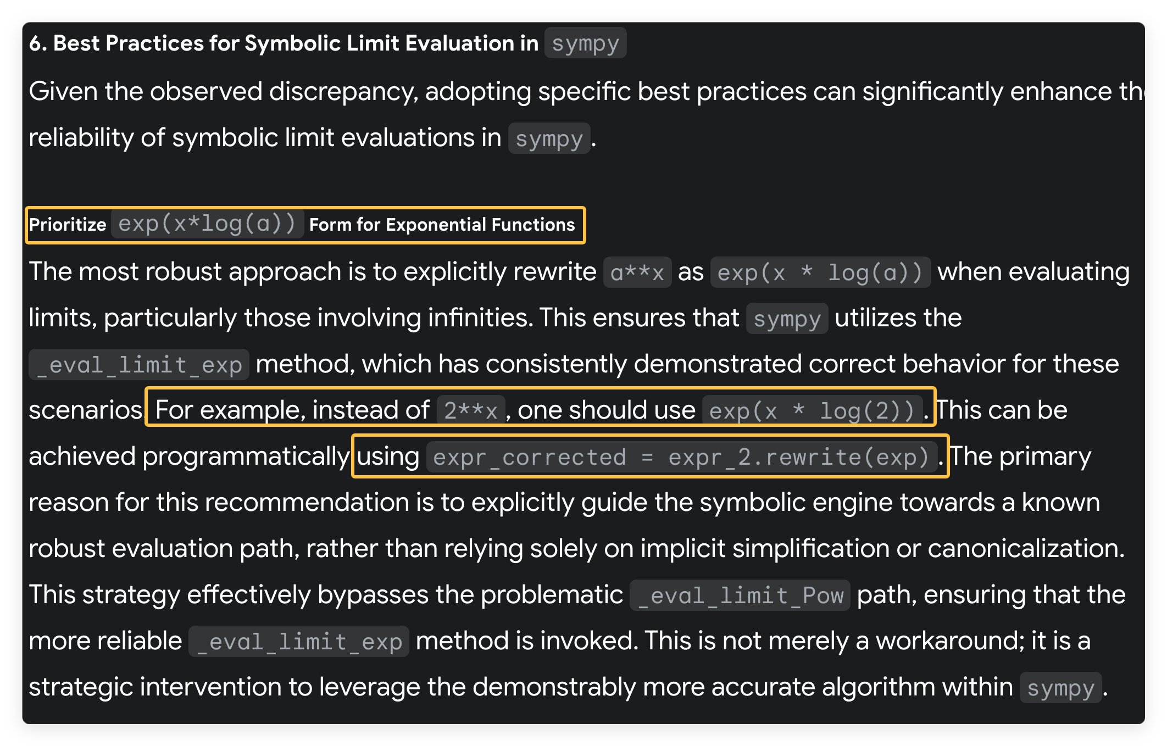Click the section 6 Best Practices heading

[327, 43]
